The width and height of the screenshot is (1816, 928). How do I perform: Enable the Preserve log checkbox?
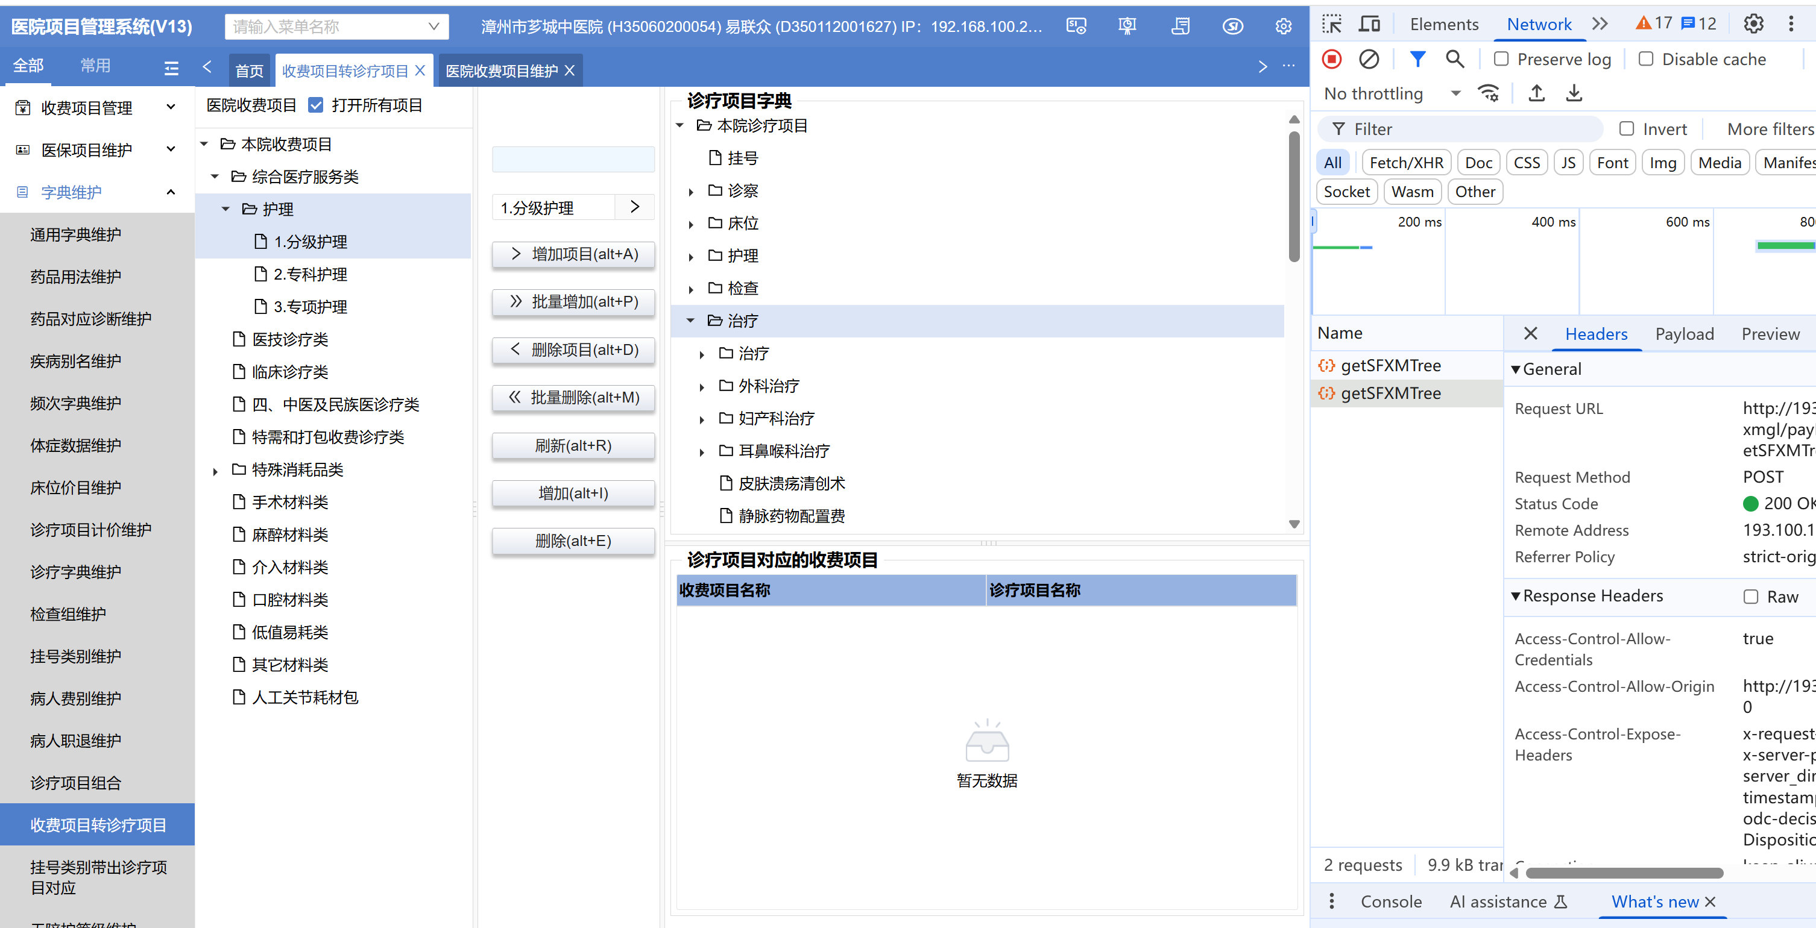[1501, 59]
